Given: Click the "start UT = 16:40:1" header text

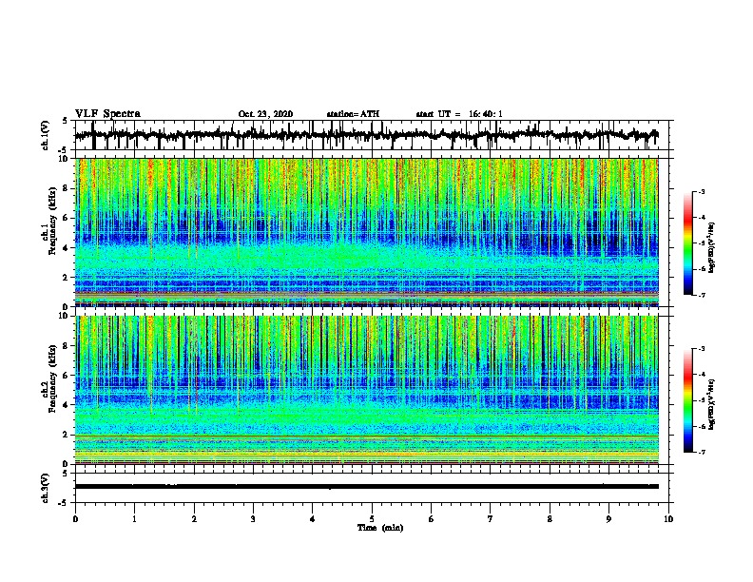Looking at the screenshot, I should [459, 114].
